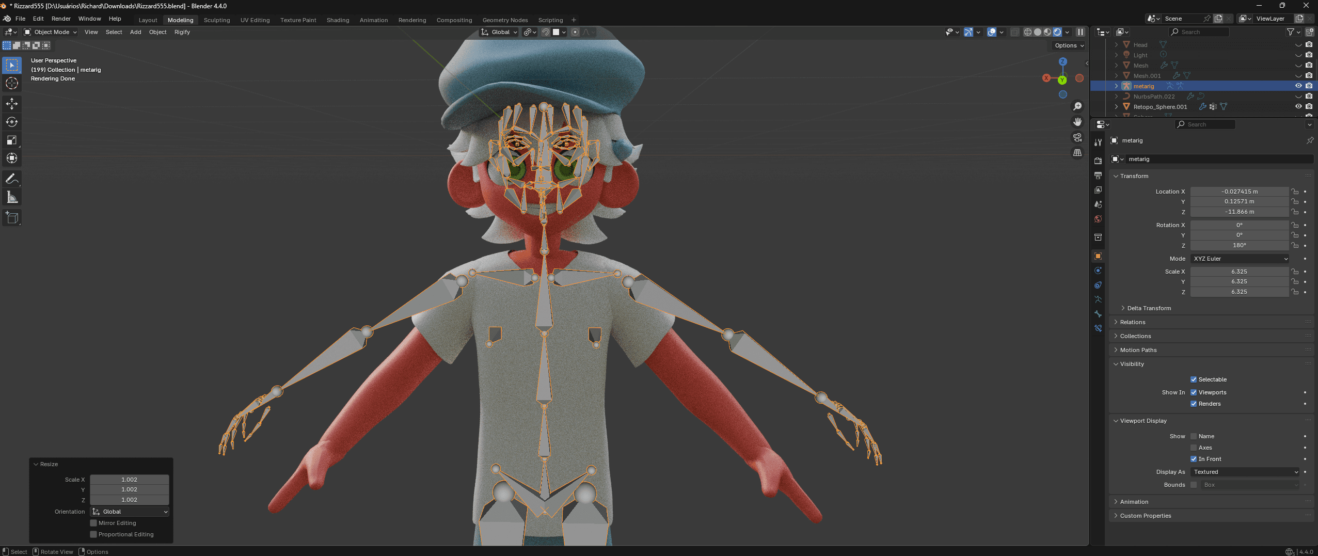This screenshot has height=556, width=1318.
Task: Open the Tool properties tab
Action: coord(1098,142)
